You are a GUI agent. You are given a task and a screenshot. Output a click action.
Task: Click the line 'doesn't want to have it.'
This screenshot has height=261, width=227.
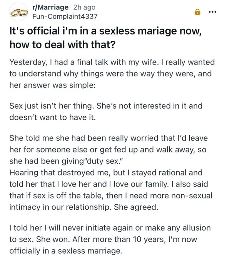53,117
